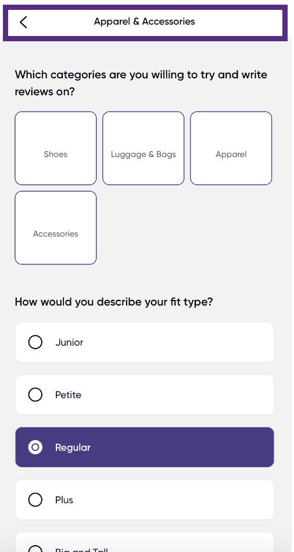
Task: Click the Plus option label text
Action: coord(64,500)
